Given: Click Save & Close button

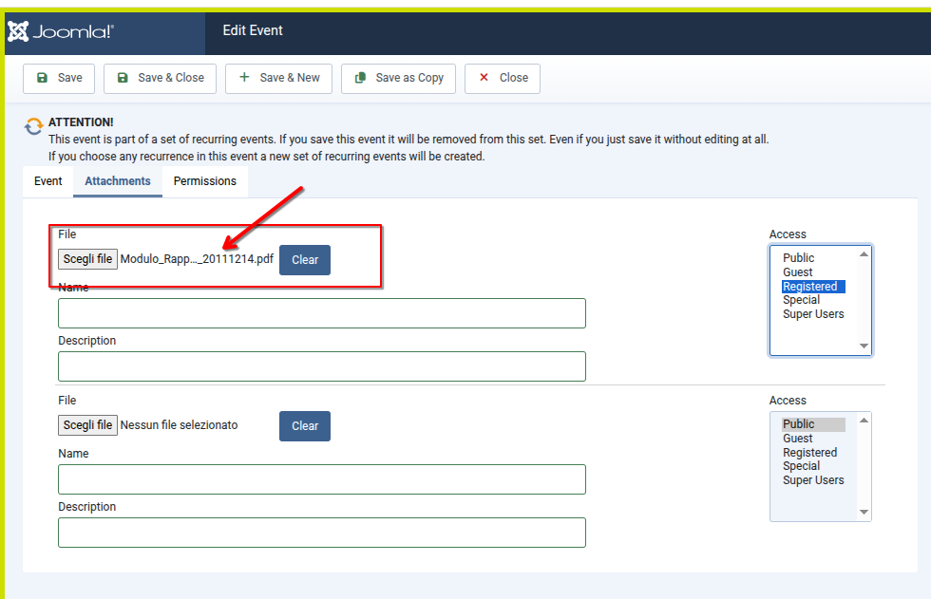Looking at the screenshot, I should coord(160,78).
